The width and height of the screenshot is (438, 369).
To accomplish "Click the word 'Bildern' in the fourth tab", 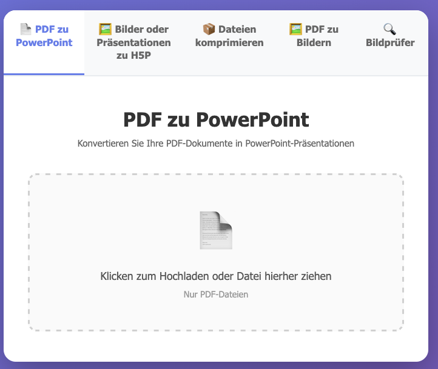I will (314, 42).
